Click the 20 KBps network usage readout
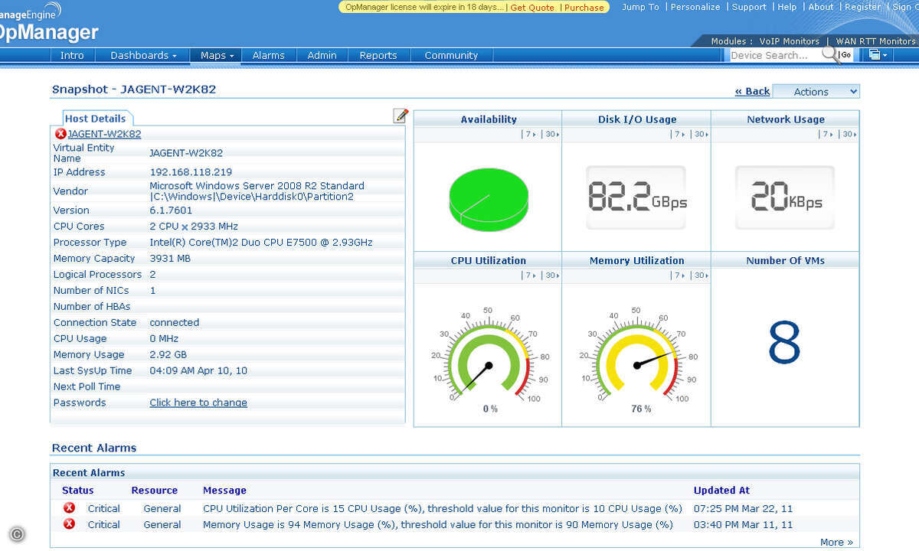The width and height of the screenshot is (919, 551). (x=785, y=197)
